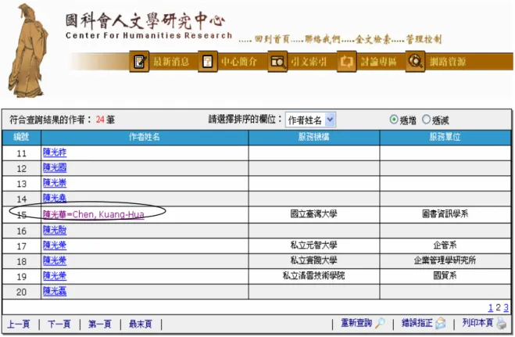515x337 pixels.
Task: Open the Chen, Kuang-Hua author link
Action: click(x=93, y=214)
